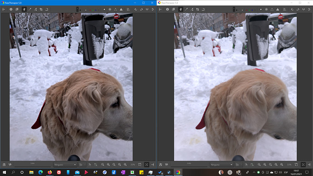Image resolution: width=313 pixels, height=176 pixels.
Task: Launch Firefox from the taskbar
Action: (49, 172)
